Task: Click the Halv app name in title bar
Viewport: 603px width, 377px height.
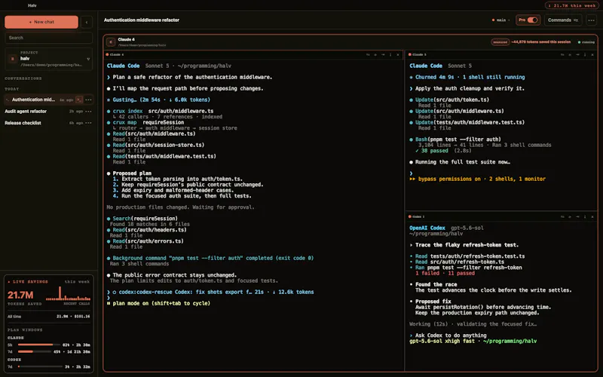Action: click(32, 5)
